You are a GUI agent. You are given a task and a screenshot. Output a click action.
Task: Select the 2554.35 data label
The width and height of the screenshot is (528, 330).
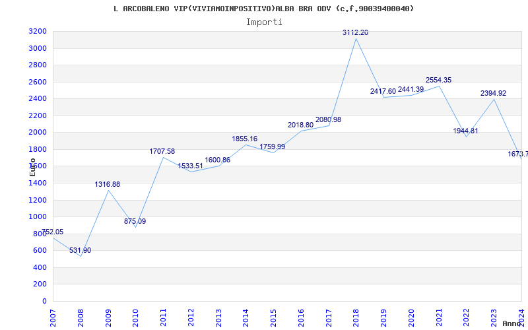click(438, 80)
